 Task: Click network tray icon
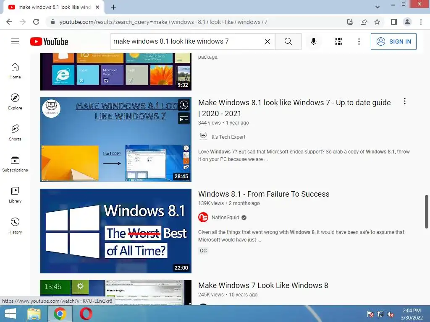pyautogui.click(x=380, y=314)
